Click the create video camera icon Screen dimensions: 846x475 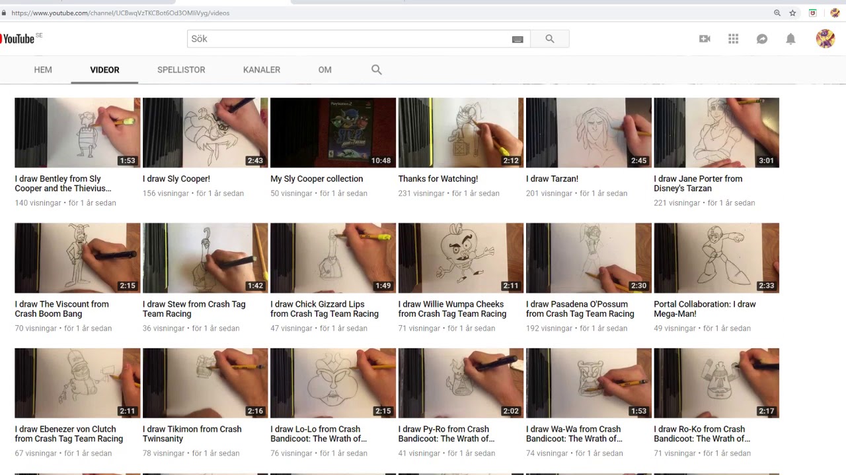705,39
